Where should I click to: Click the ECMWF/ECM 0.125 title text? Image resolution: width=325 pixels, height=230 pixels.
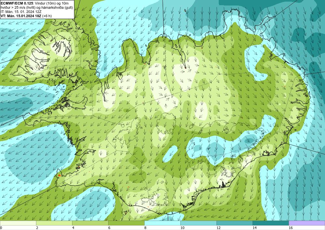(x=17, y=3)
